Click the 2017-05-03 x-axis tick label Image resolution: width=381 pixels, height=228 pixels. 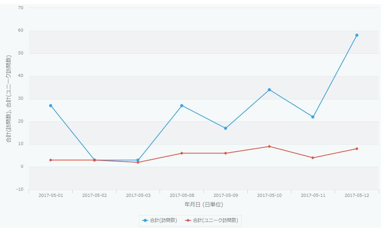click(x=138, y=195)
